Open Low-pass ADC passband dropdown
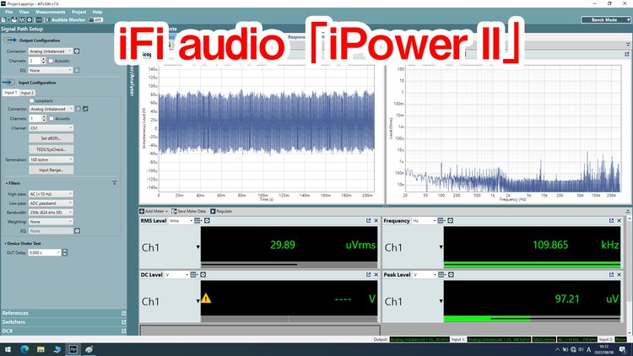 [51, 203]
